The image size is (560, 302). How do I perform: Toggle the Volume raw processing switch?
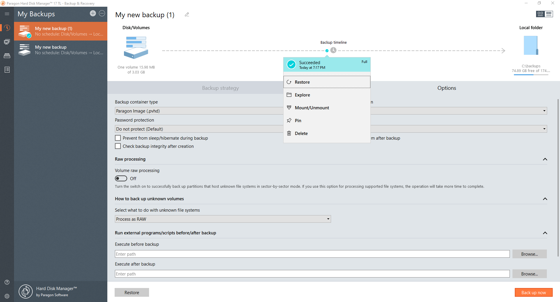pos(121,178)
